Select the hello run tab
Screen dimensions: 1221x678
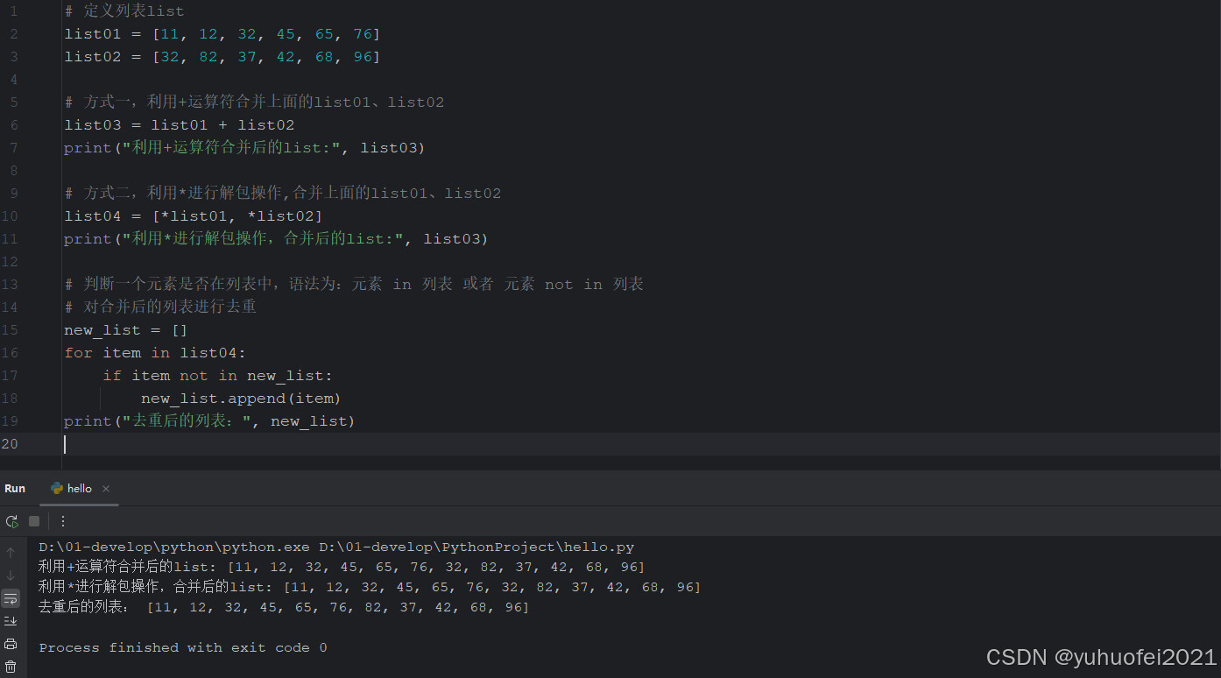[80, 489]
